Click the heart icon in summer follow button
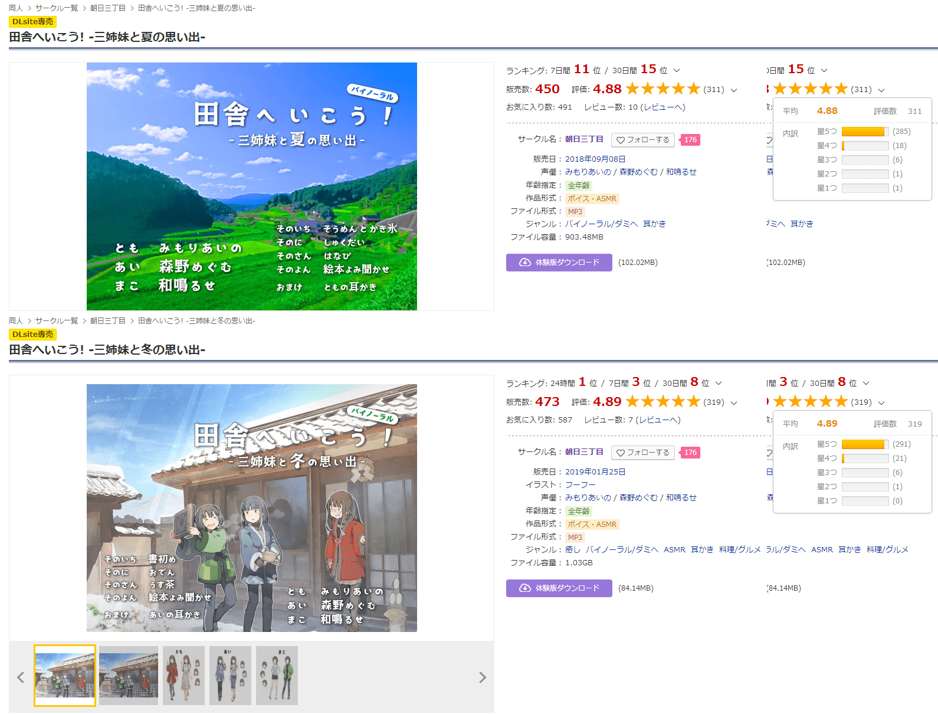Image resolution: width=938 pixels, height=714 pixels. point(621,140)
